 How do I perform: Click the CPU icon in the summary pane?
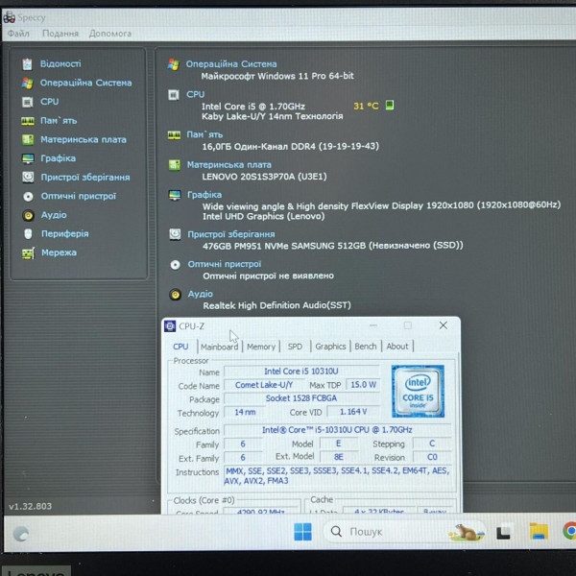(x=174, y=95)
